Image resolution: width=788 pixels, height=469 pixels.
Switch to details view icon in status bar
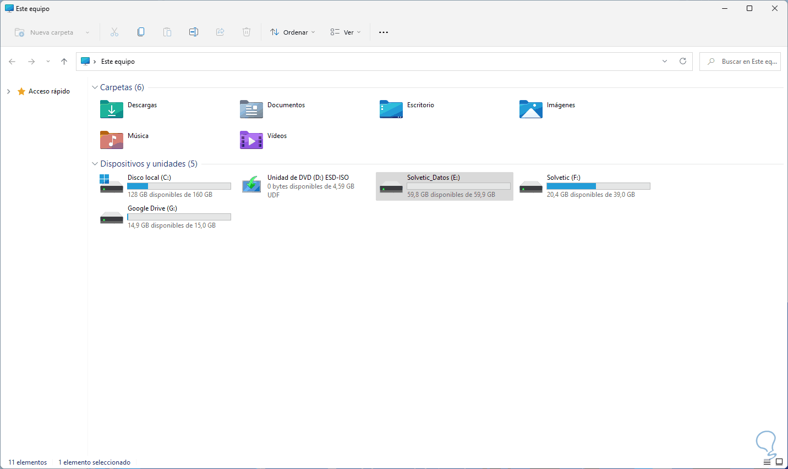(x=767, y=462)
